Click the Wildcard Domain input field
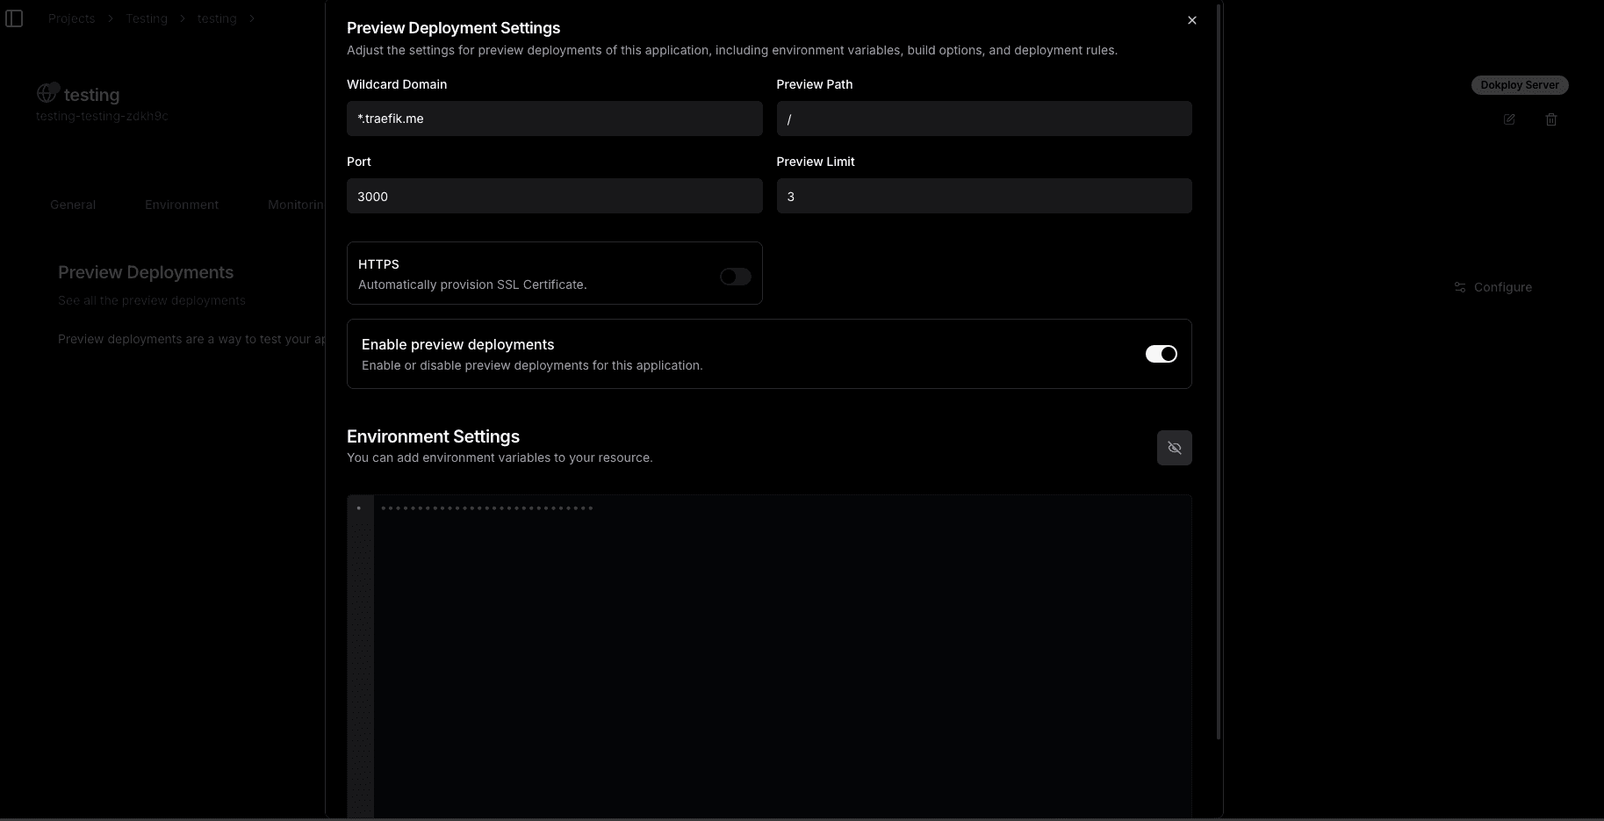Viewport: 1604px width, 821px height. click(554, 119)
